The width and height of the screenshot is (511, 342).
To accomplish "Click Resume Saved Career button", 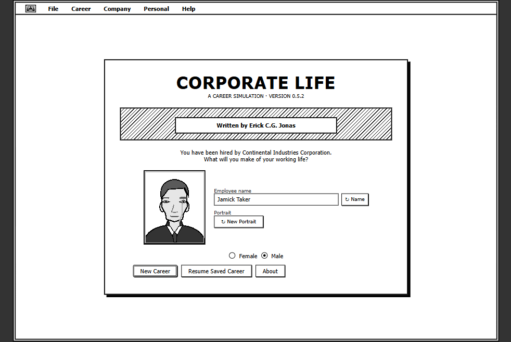I will [x=216, y=271].
